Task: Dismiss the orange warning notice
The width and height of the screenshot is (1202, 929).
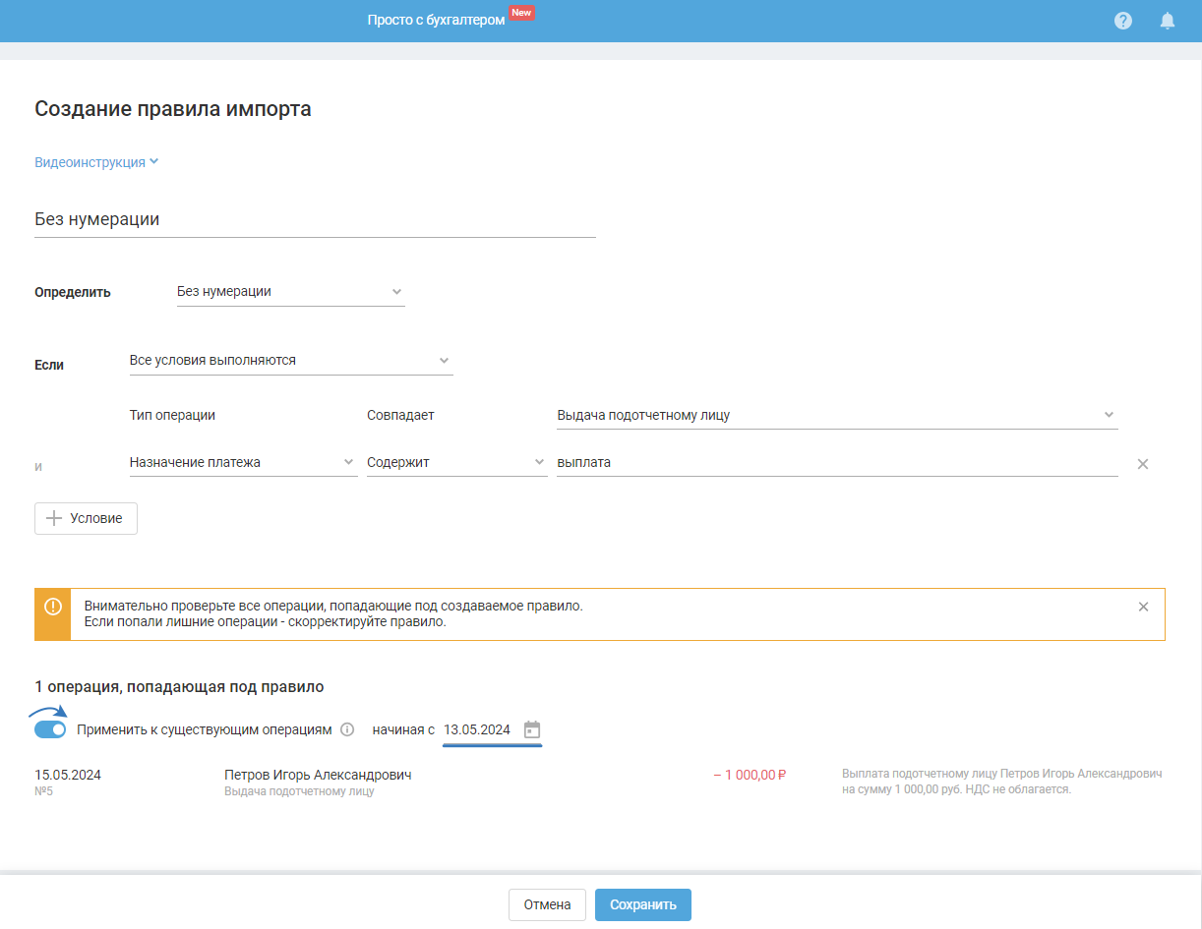Action: [x=1143, y=607]
